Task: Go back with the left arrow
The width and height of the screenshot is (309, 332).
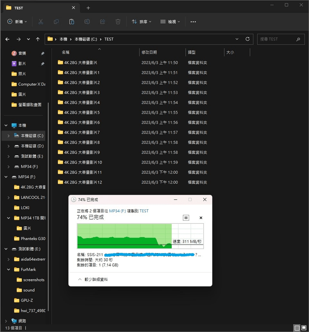Action: [8, 39]
